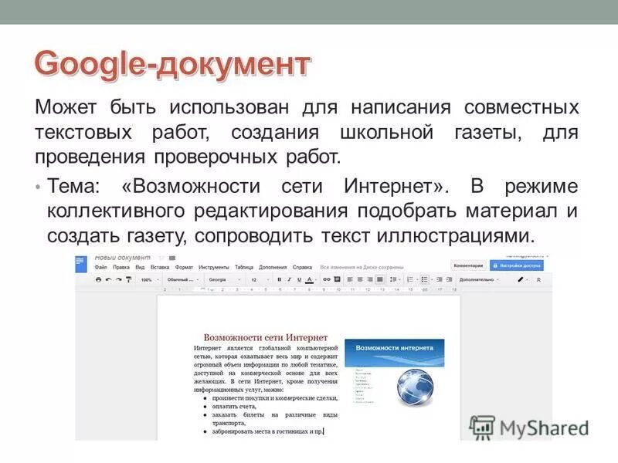Align text center
618x463 pixels.
click(359, 279)
